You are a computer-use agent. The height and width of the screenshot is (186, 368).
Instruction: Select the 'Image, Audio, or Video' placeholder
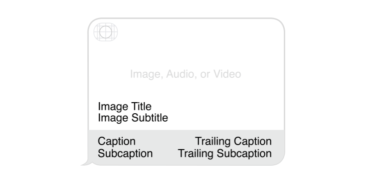point(185,74)
